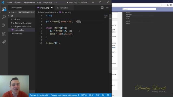Click the browser Search input field
This screenshot has width=173, height=97.
pyautogui.click(x=139, y=9)
